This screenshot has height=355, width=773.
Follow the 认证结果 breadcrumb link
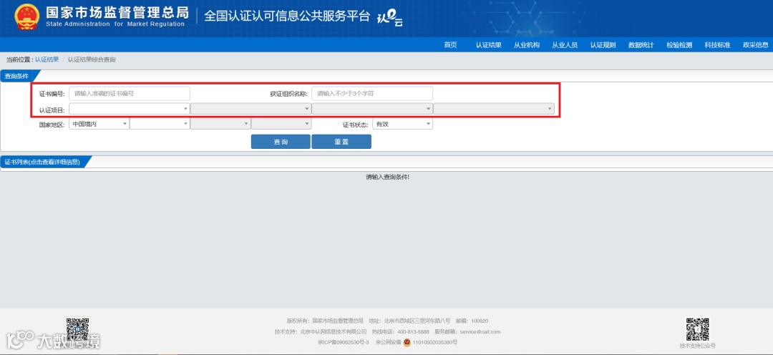pyautogui.click(x=47, y=59)
